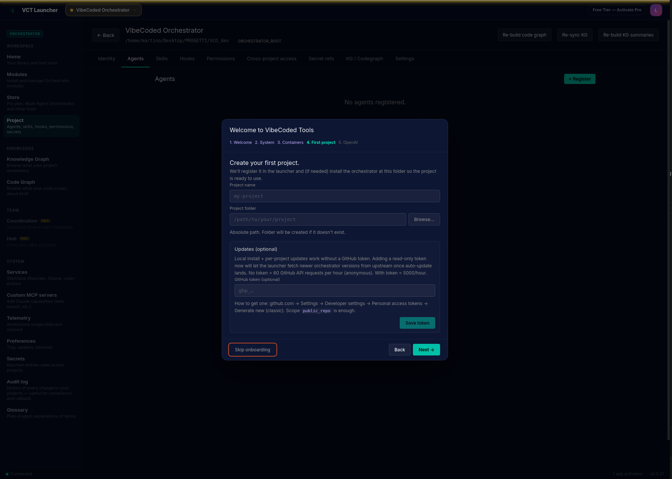
Task: Switch to the Identity tab
Action: (107, 59)
